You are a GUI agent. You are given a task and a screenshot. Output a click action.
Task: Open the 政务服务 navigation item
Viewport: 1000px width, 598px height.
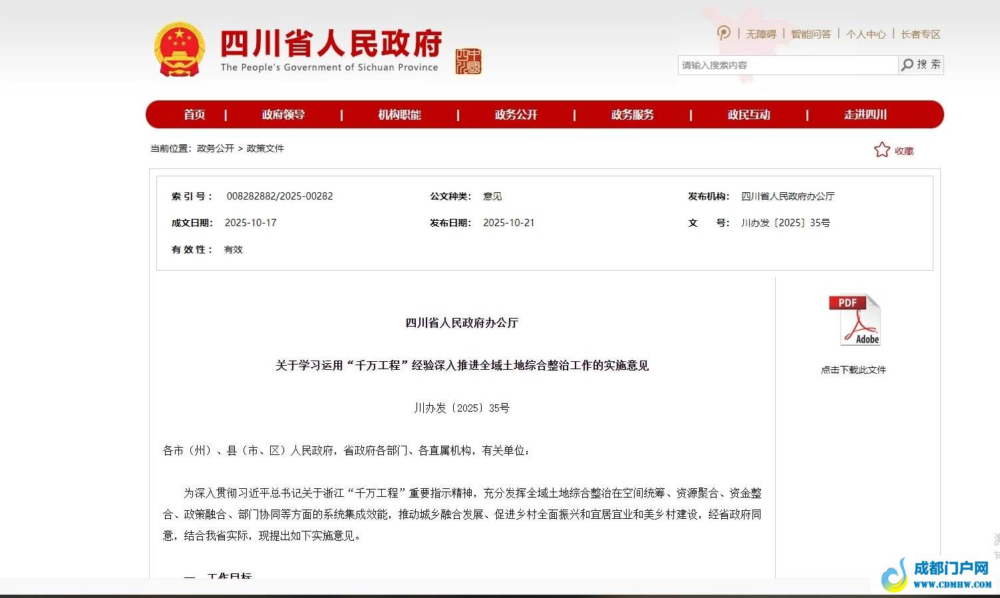coord(632,114)
